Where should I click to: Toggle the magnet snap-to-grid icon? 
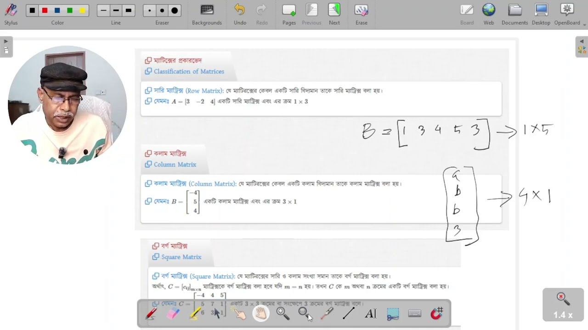[x=436, y=313]
